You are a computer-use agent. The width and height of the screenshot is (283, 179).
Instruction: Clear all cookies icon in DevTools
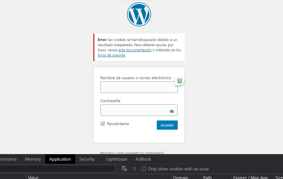pyautogui.click(x=124, y=169)
